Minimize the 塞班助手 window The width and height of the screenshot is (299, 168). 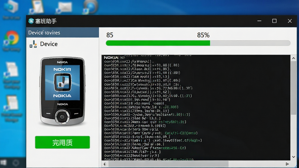point(259,21)
